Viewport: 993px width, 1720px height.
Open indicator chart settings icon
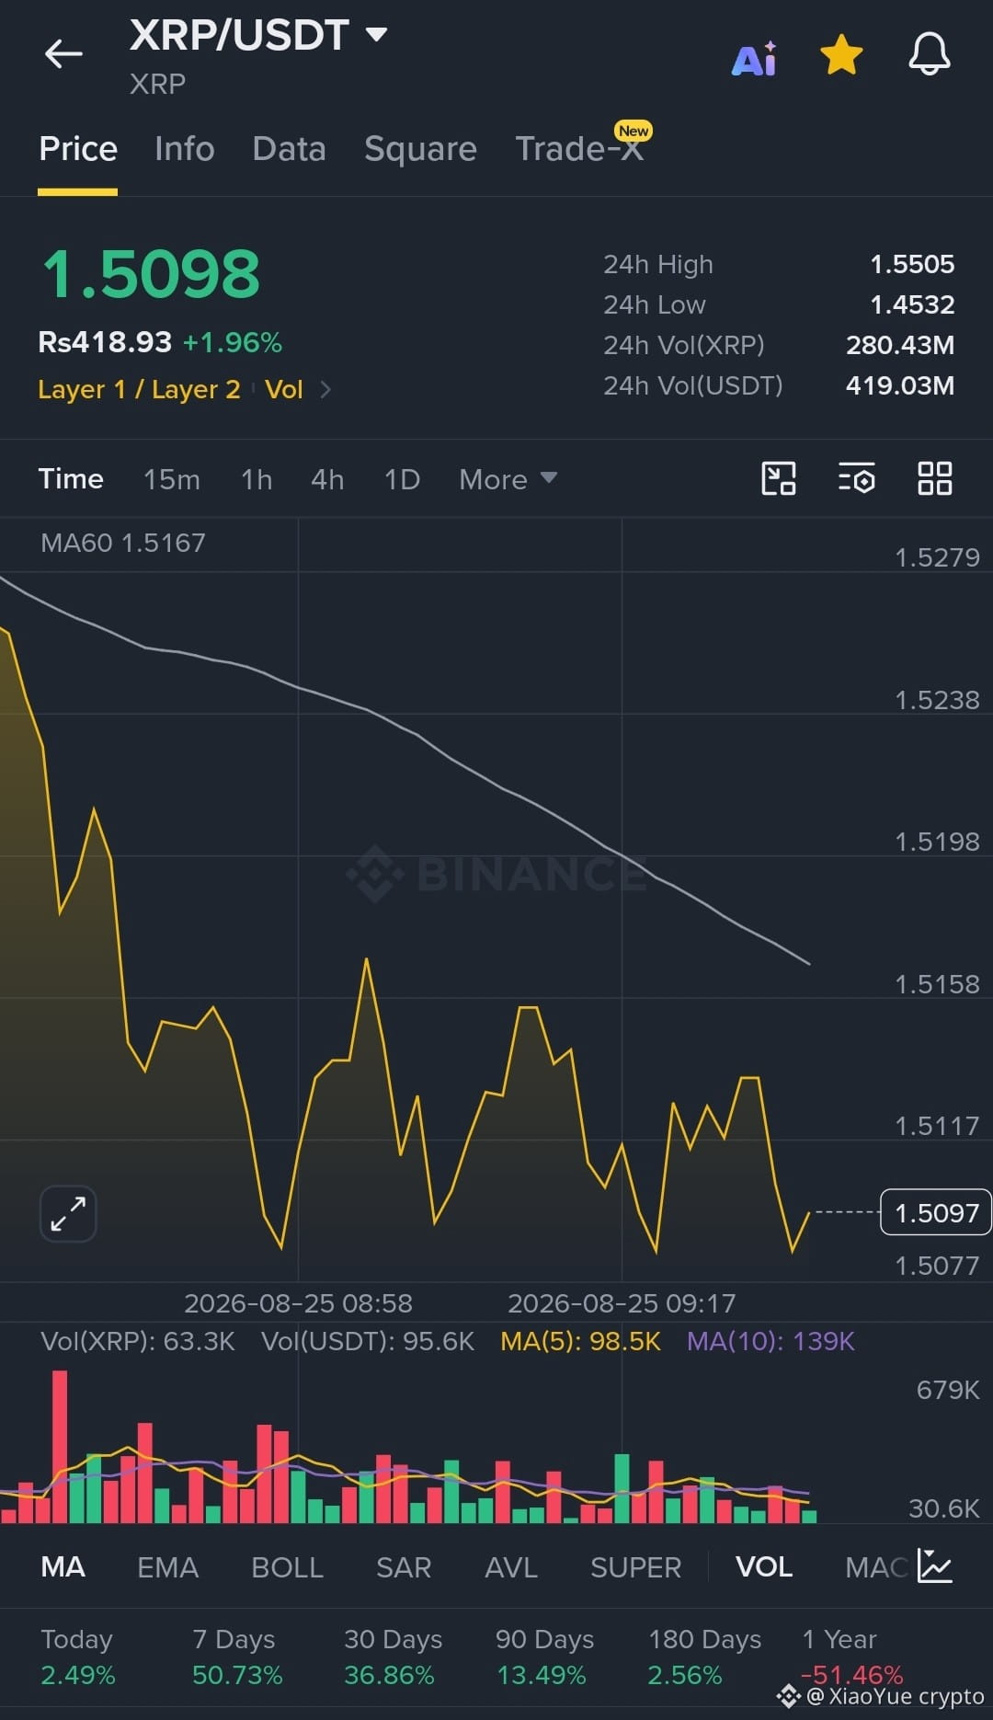(935, 1565)
